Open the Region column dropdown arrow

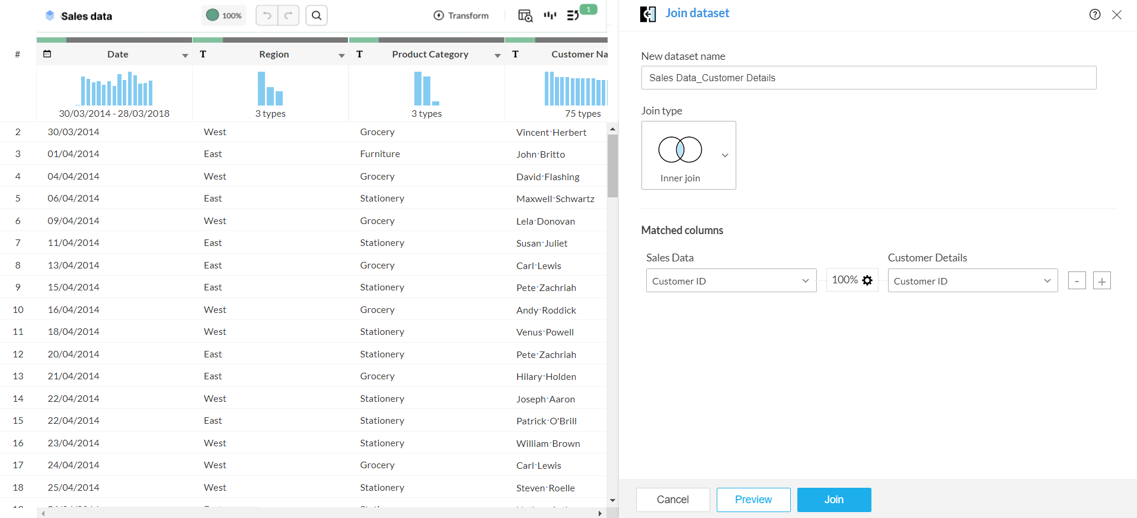341,55
